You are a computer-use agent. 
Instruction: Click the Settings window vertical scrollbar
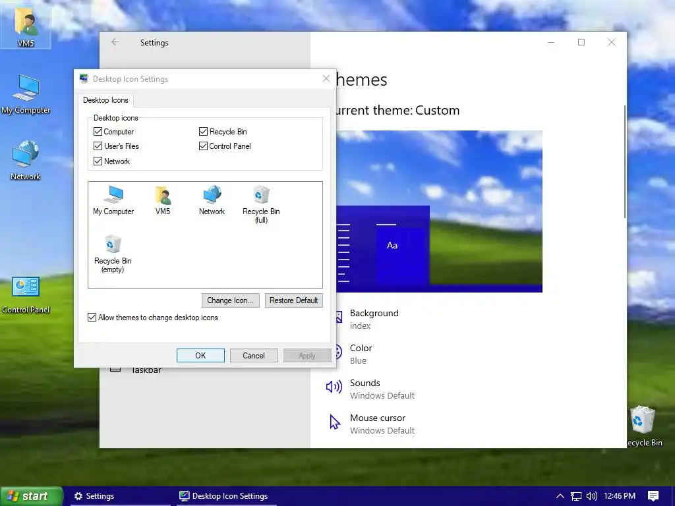(x=625, y=161)
